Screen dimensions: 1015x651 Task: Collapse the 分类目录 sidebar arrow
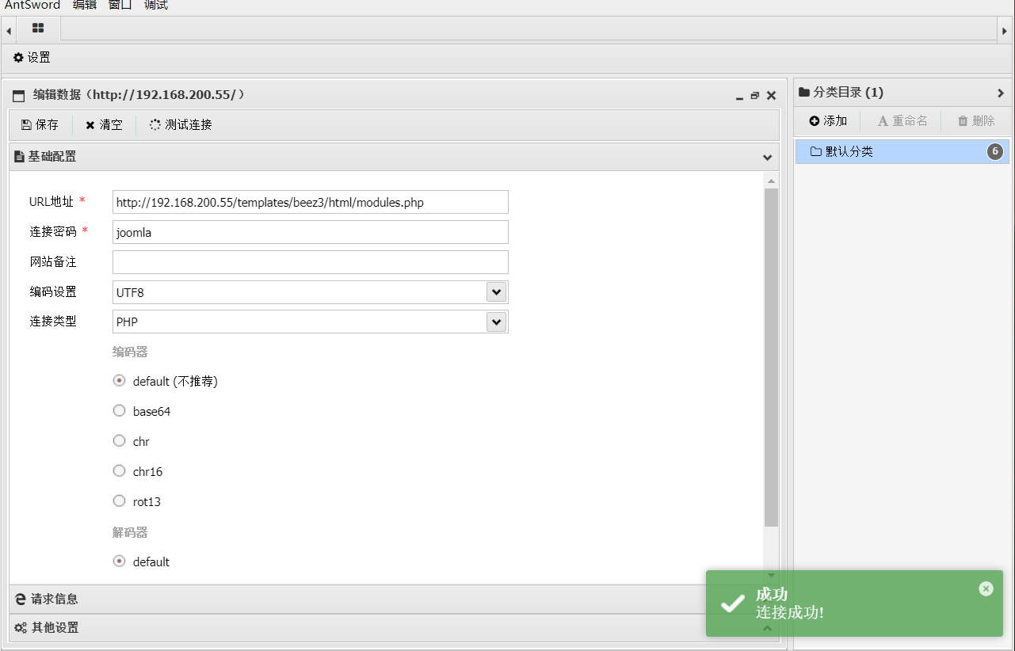(1001, 93)
